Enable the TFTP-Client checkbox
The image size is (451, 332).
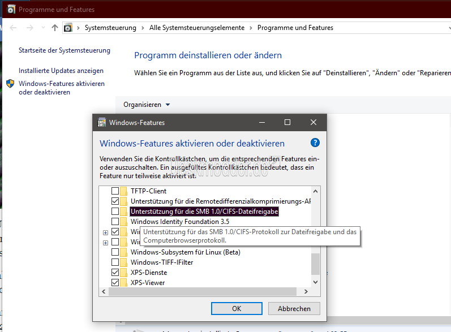coord(115,191)
